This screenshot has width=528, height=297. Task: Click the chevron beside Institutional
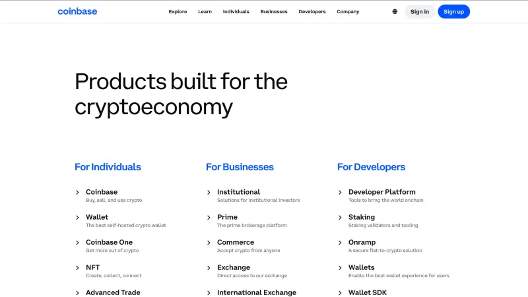pyautogui.click(x=209, y=192)
